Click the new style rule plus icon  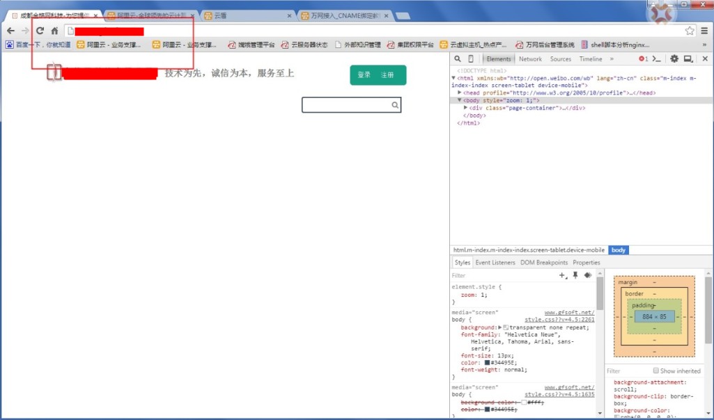coord(563,275)
